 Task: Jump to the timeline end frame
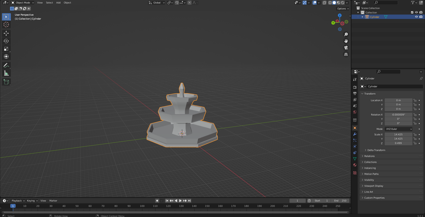point(189,200)
